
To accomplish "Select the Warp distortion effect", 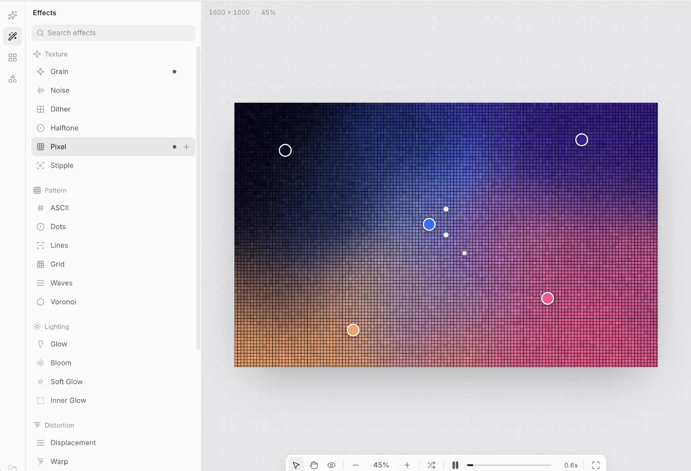I will 114,462.
